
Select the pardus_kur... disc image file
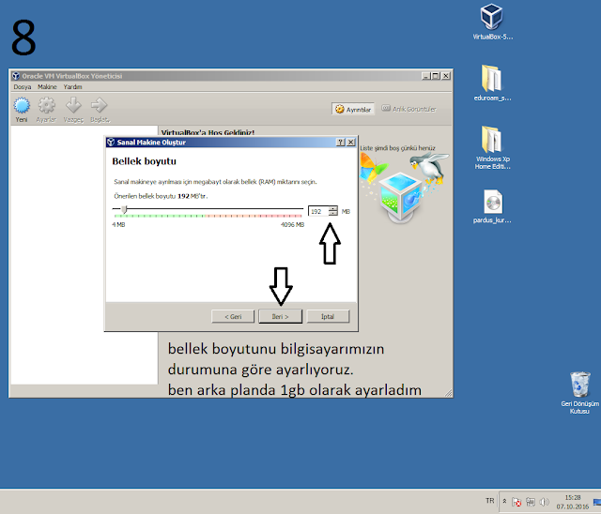[x=492, y=206]
